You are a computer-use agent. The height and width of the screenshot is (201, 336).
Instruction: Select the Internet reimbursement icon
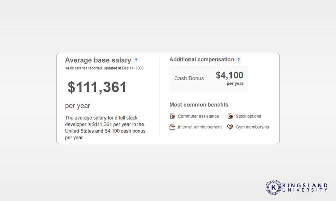pos(172,127)
